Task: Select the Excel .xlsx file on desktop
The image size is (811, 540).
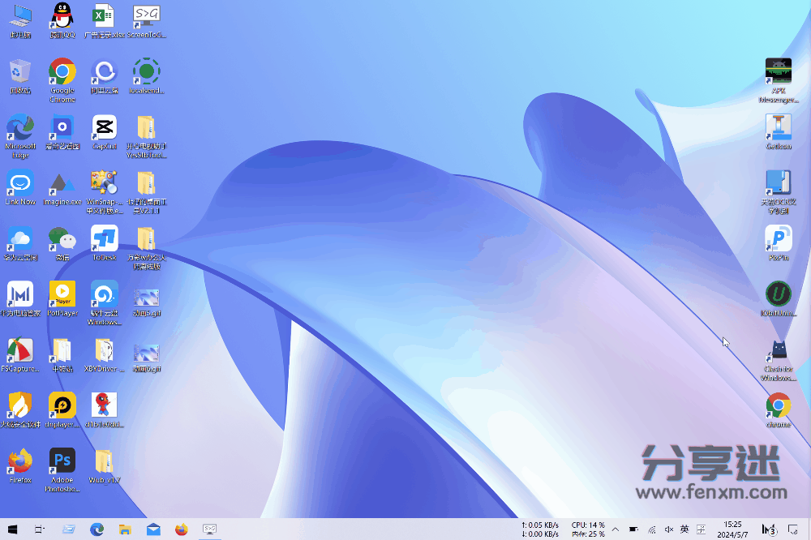Action: point(104,16)
